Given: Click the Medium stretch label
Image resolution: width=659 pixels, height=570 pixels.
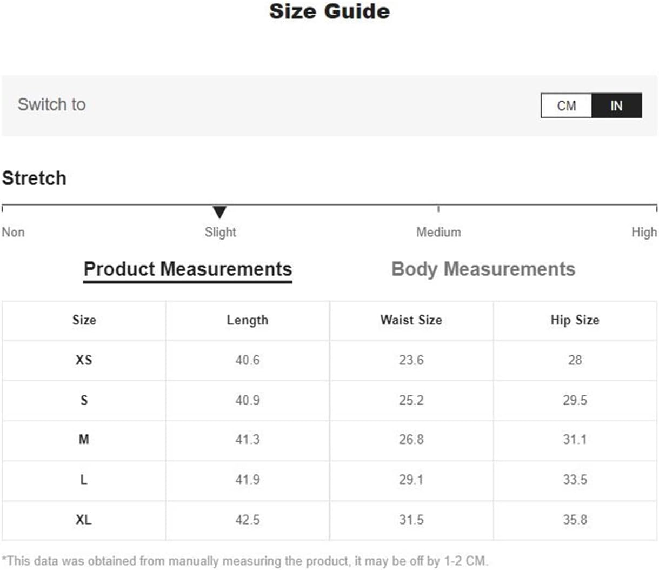Looking at the screenshot, I should (438, 232).
